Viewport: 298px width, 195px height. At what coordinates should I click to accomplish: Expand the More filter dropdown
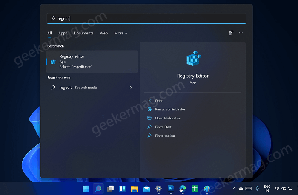(x=120, y=33)
